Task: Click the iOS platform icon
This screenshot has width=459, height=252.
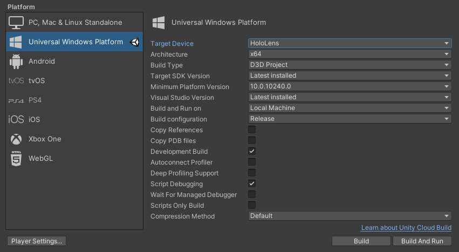Action: (x=16, y=120)
